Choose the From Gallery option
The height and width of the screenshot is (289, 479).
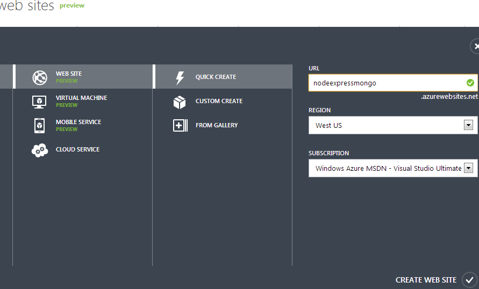pos(223,125)
